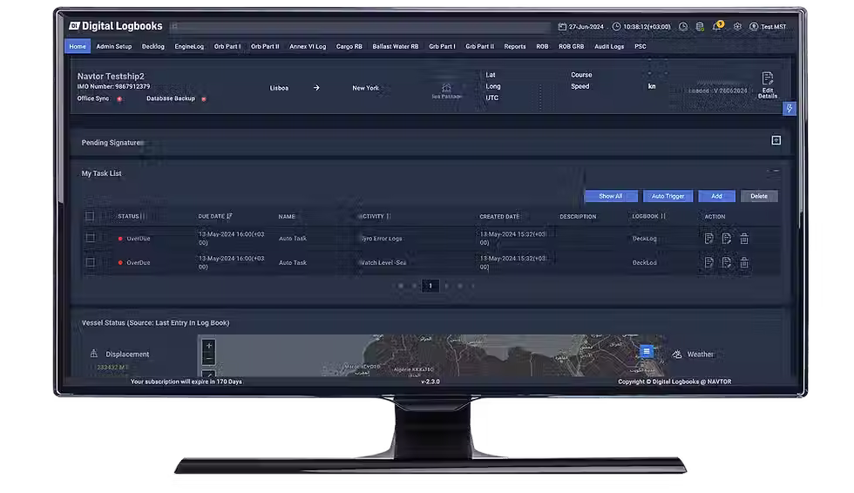Image resolution: width=854 pixels, height=493 pixels.
Task: Click the Displacement ship icon
Action: [94, 354]
